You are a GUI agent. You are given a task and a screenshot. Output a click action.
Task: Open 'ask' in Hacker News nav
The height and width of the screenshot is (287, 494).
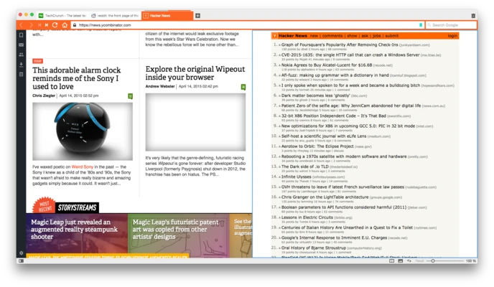[x=365, y=36]
